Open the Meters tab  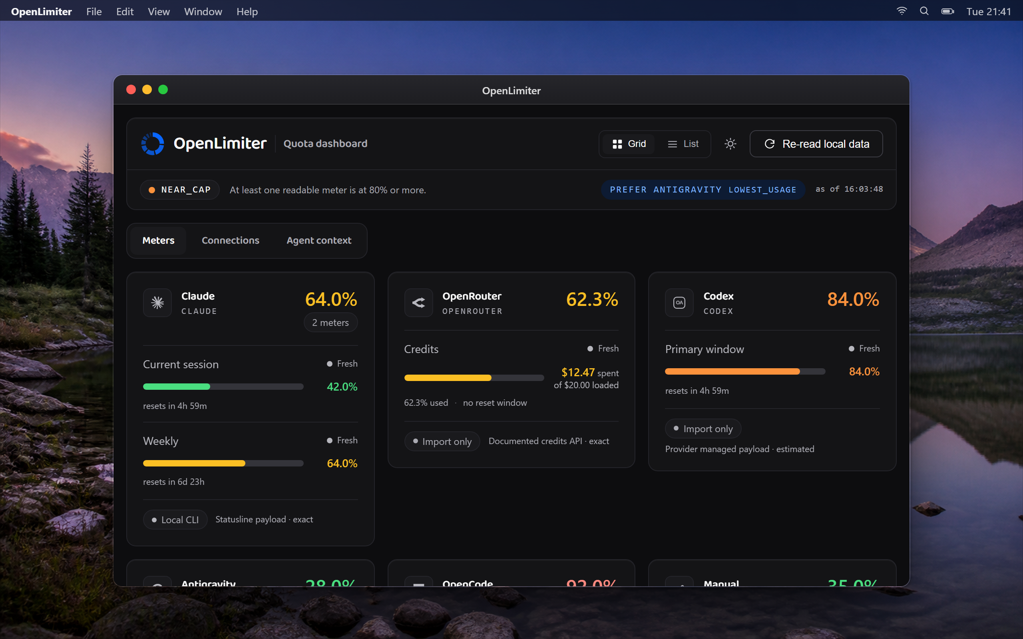(x=158, y=240)
